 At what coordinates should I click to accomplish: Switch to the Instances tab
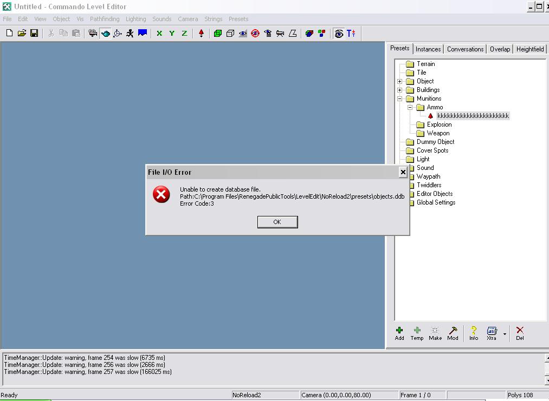point(428,49)
